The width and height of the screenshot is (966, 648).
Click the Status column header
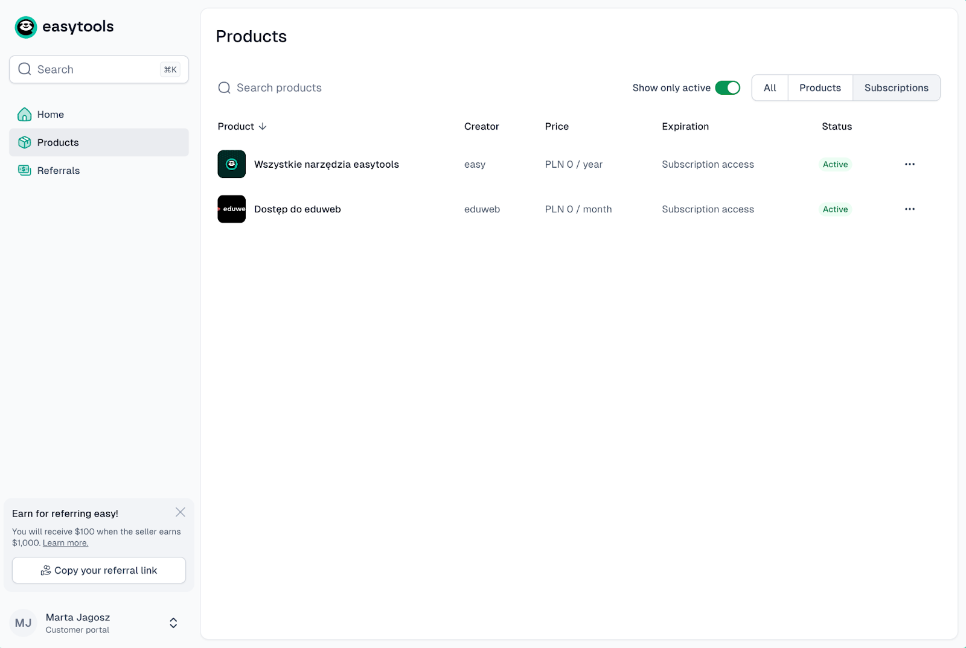coord(837,127)
